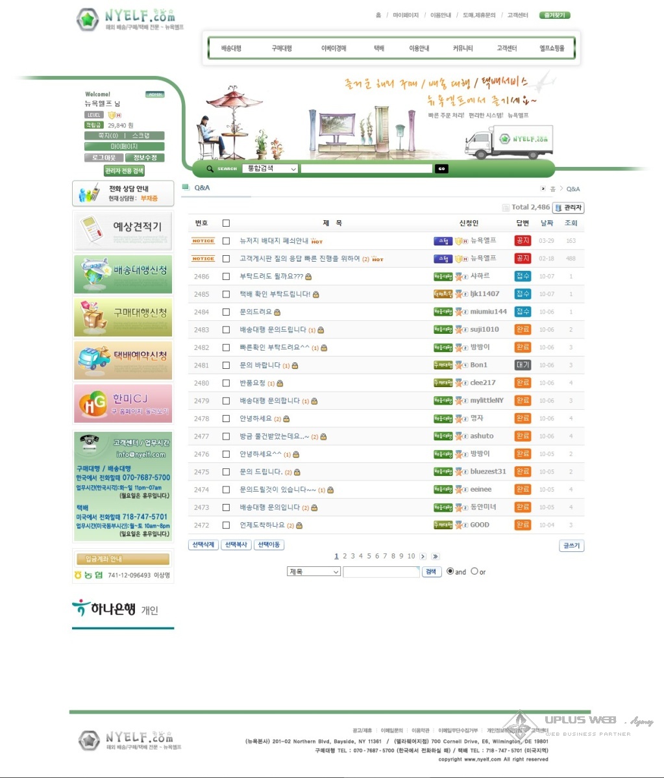The height and width of the screenshot is (778, 664).
Task: Open the 커뮤니티 navigation menu
Action: click(463, 47)
